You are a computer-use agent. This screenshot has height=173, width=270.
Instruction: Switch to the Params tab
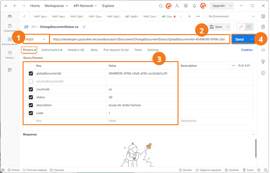point(29,50)
